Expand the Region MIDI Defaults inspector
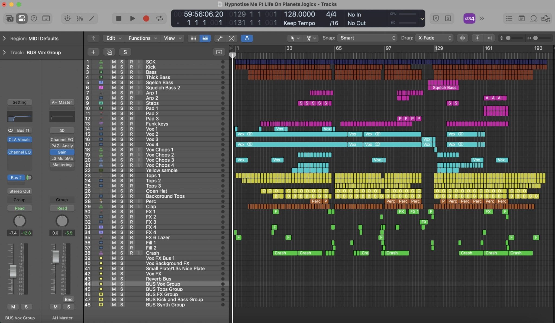This screenshot has height=323, width=555. tap(5, 38)
